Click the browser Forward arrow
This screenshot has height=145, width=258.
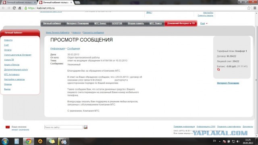[x=9, y=8]
